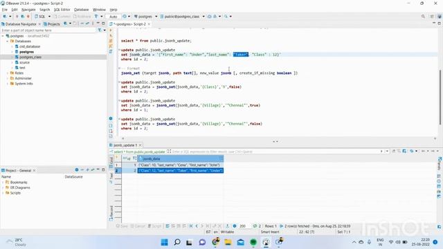Expand the Roles folder
The image size is (443, 249).
click(x=8, y=73)
